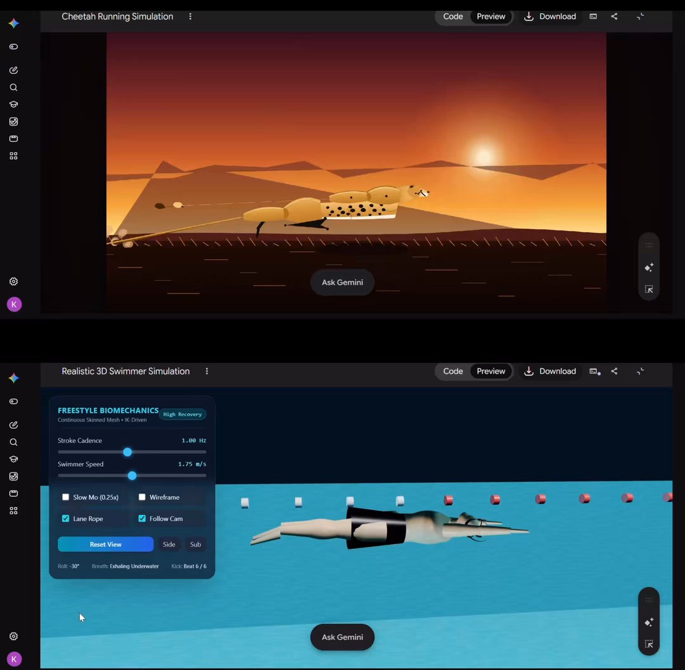Toggle the sidebar switch icon in Swimmer window
This screenshot has height=670, width=685.
pyautogui.click(x=14, y=402)
